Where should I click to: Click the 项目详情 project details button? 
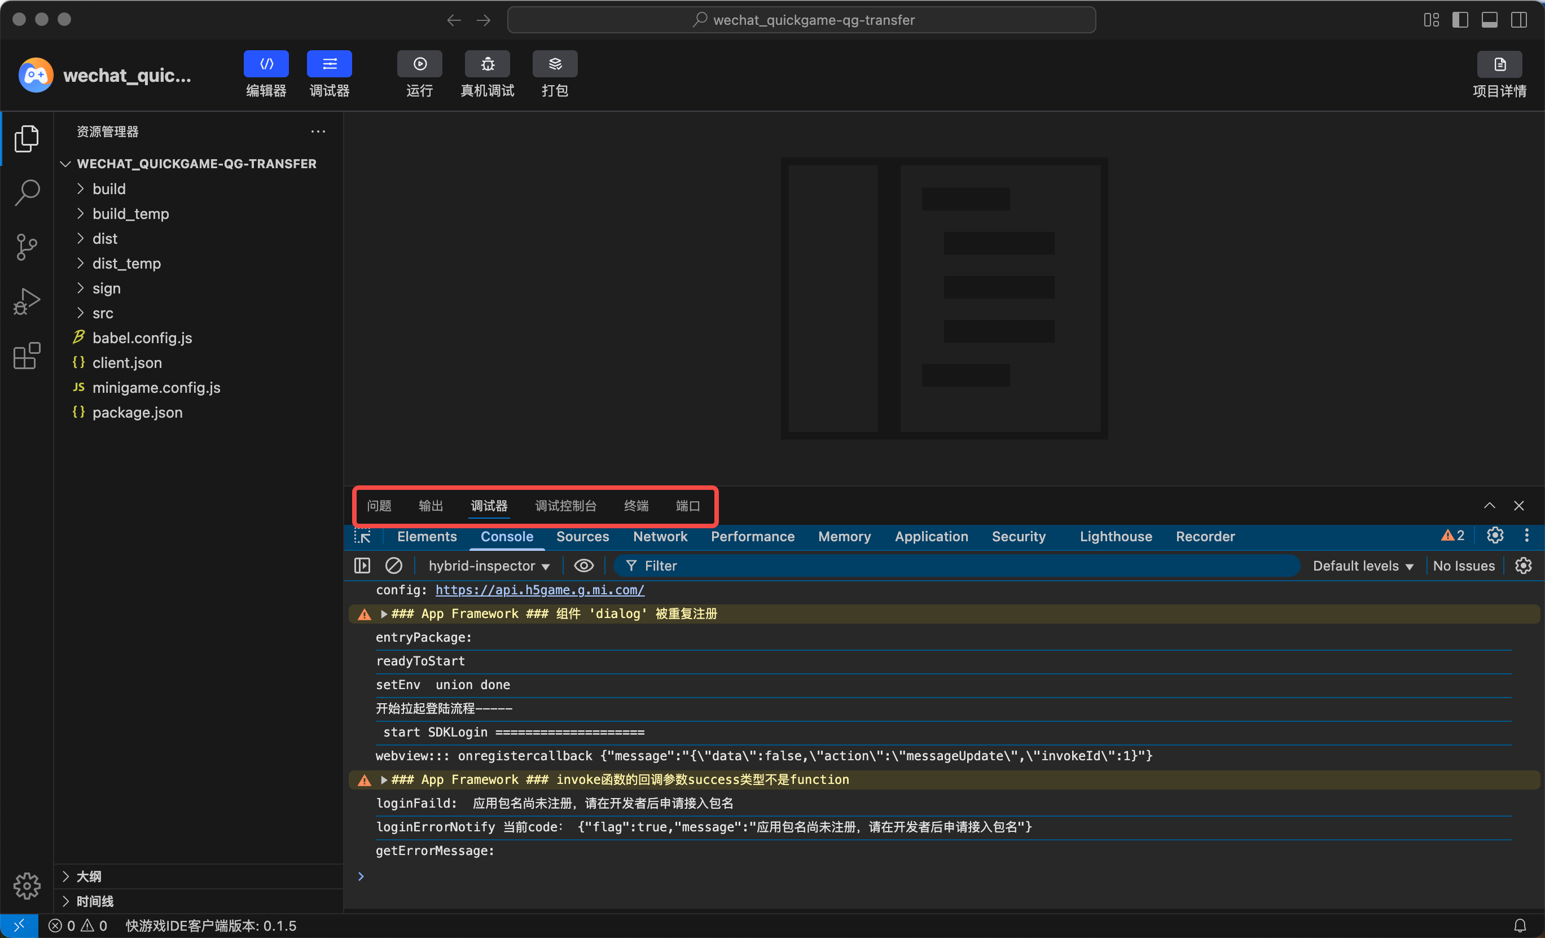[1499, 64]
